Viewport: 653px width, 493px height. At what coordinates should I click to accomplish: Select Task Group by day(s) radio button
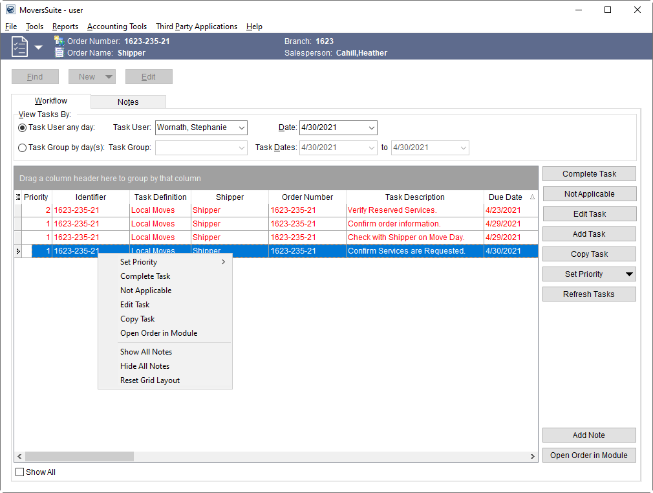coord(23,148)
